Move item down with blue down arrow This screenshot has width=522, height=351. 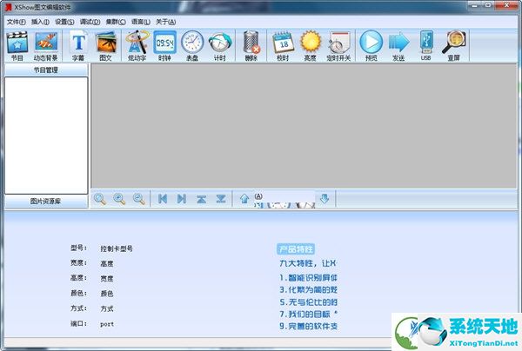[x=325, y=199]
